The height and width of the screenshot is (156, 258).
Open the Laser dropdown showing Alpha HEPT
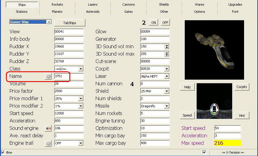tap(167, 76)
